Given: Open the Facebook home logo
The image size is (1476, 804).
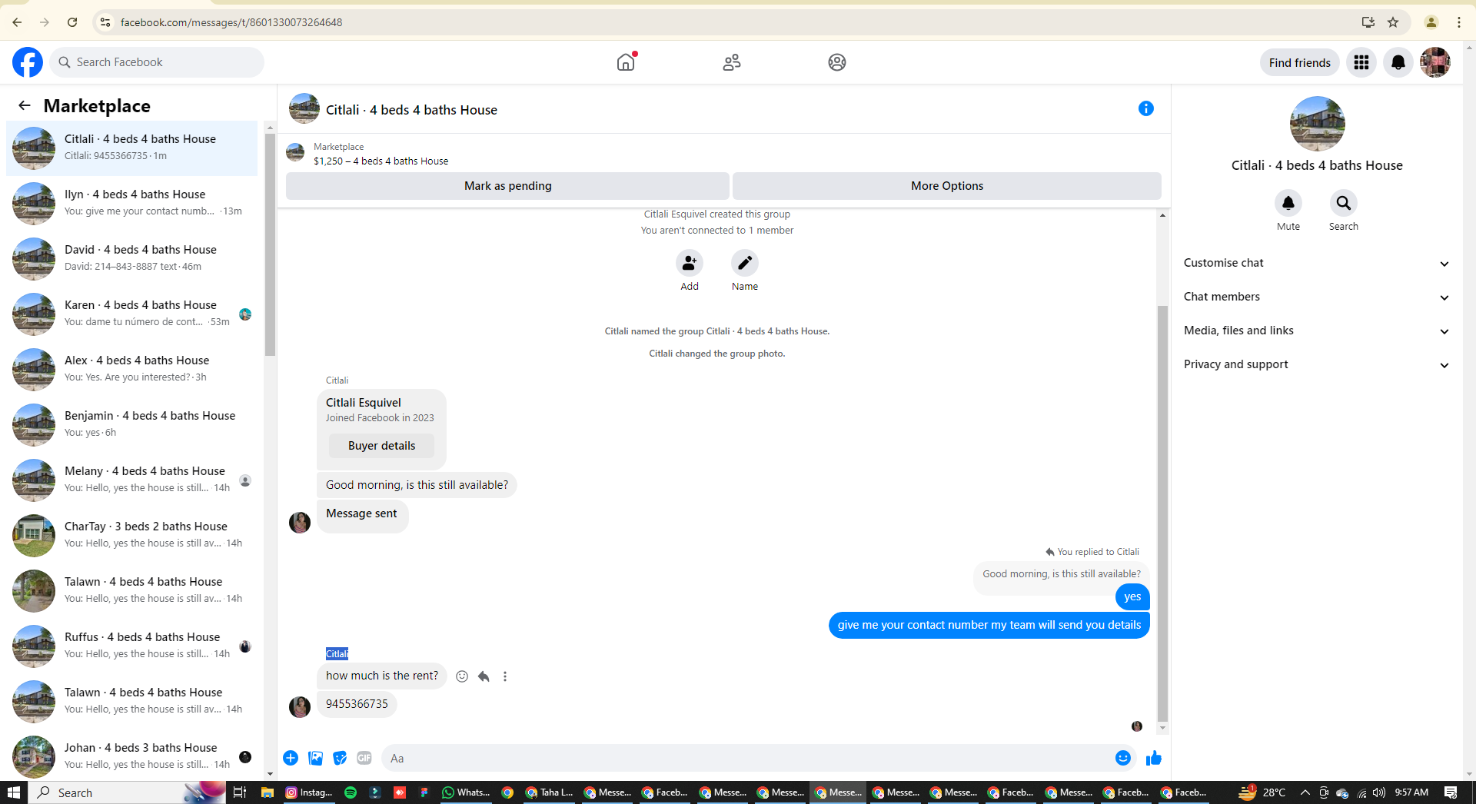Looking at the screenshot, I should [x=28, y=62].
